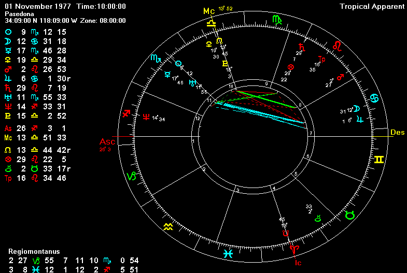Click the yellow 'Mc' row label in the table

point(8,138)
